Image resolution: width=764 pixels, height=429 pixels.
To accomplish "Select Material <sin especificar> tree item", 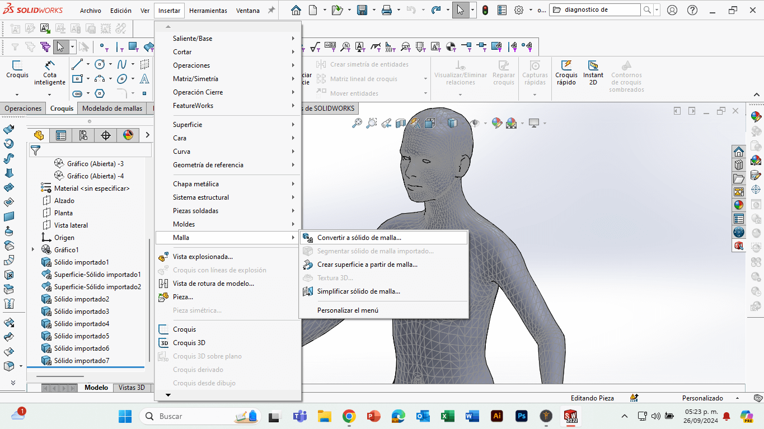I will click(x=85, y=188).
